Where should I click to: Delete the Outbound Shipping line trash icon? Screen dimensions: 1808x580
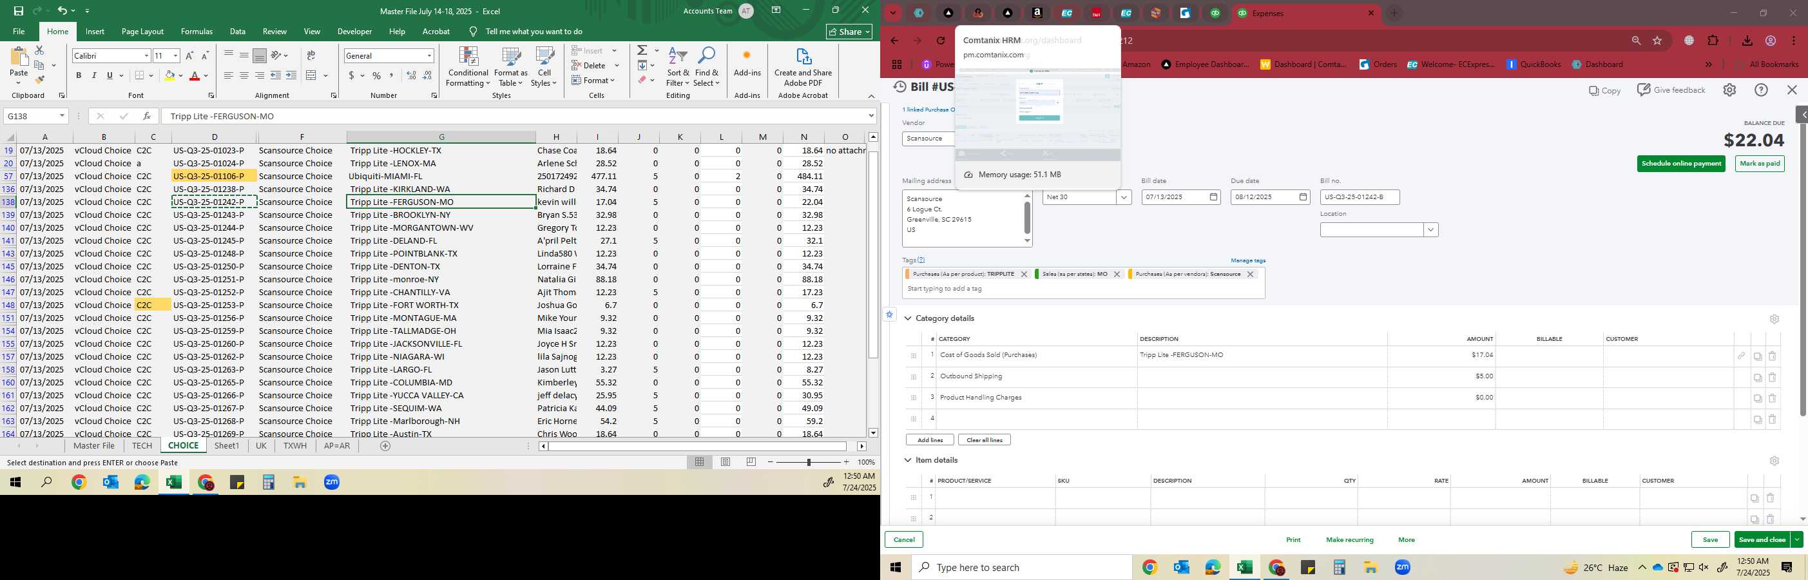1771,377
